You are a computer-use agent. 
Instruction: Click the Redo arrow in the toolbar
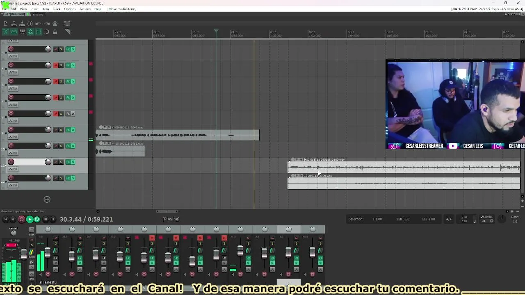(x=46, y=24)
